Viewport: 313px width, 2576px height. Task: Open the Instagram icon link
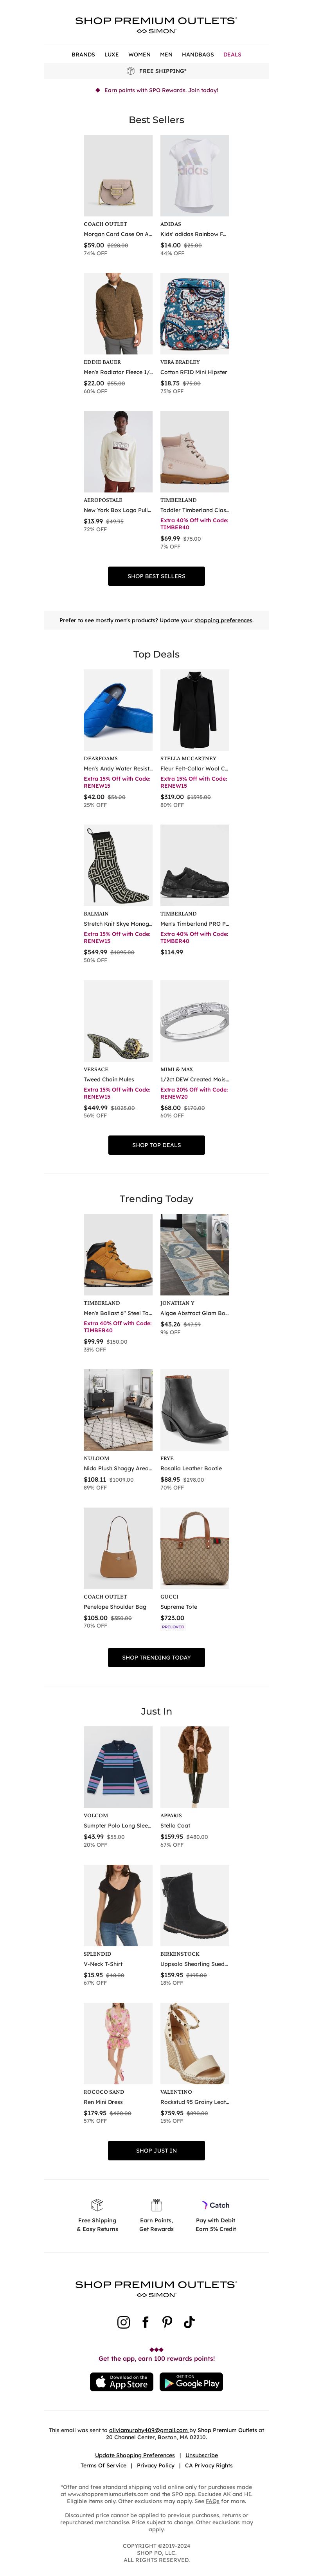click(x=124, y=2322)
